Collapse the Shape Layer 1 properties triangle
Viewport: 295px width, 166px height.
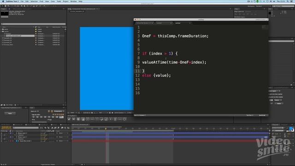point(9,137)
